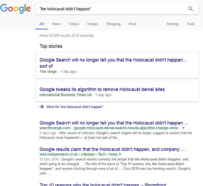Viewport: 203px width, 186px height.
Task: Switch to the Videos tab
Action: tap(74, 24)
